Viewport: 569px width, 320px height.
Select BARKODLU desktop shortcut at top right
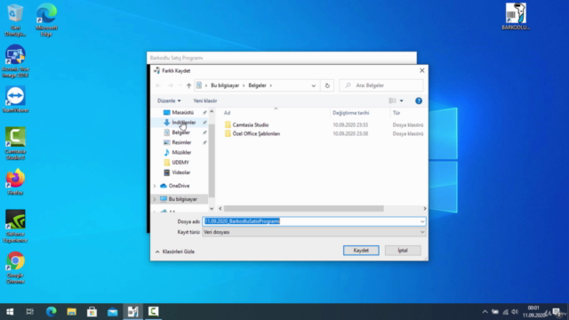point(516,17)
